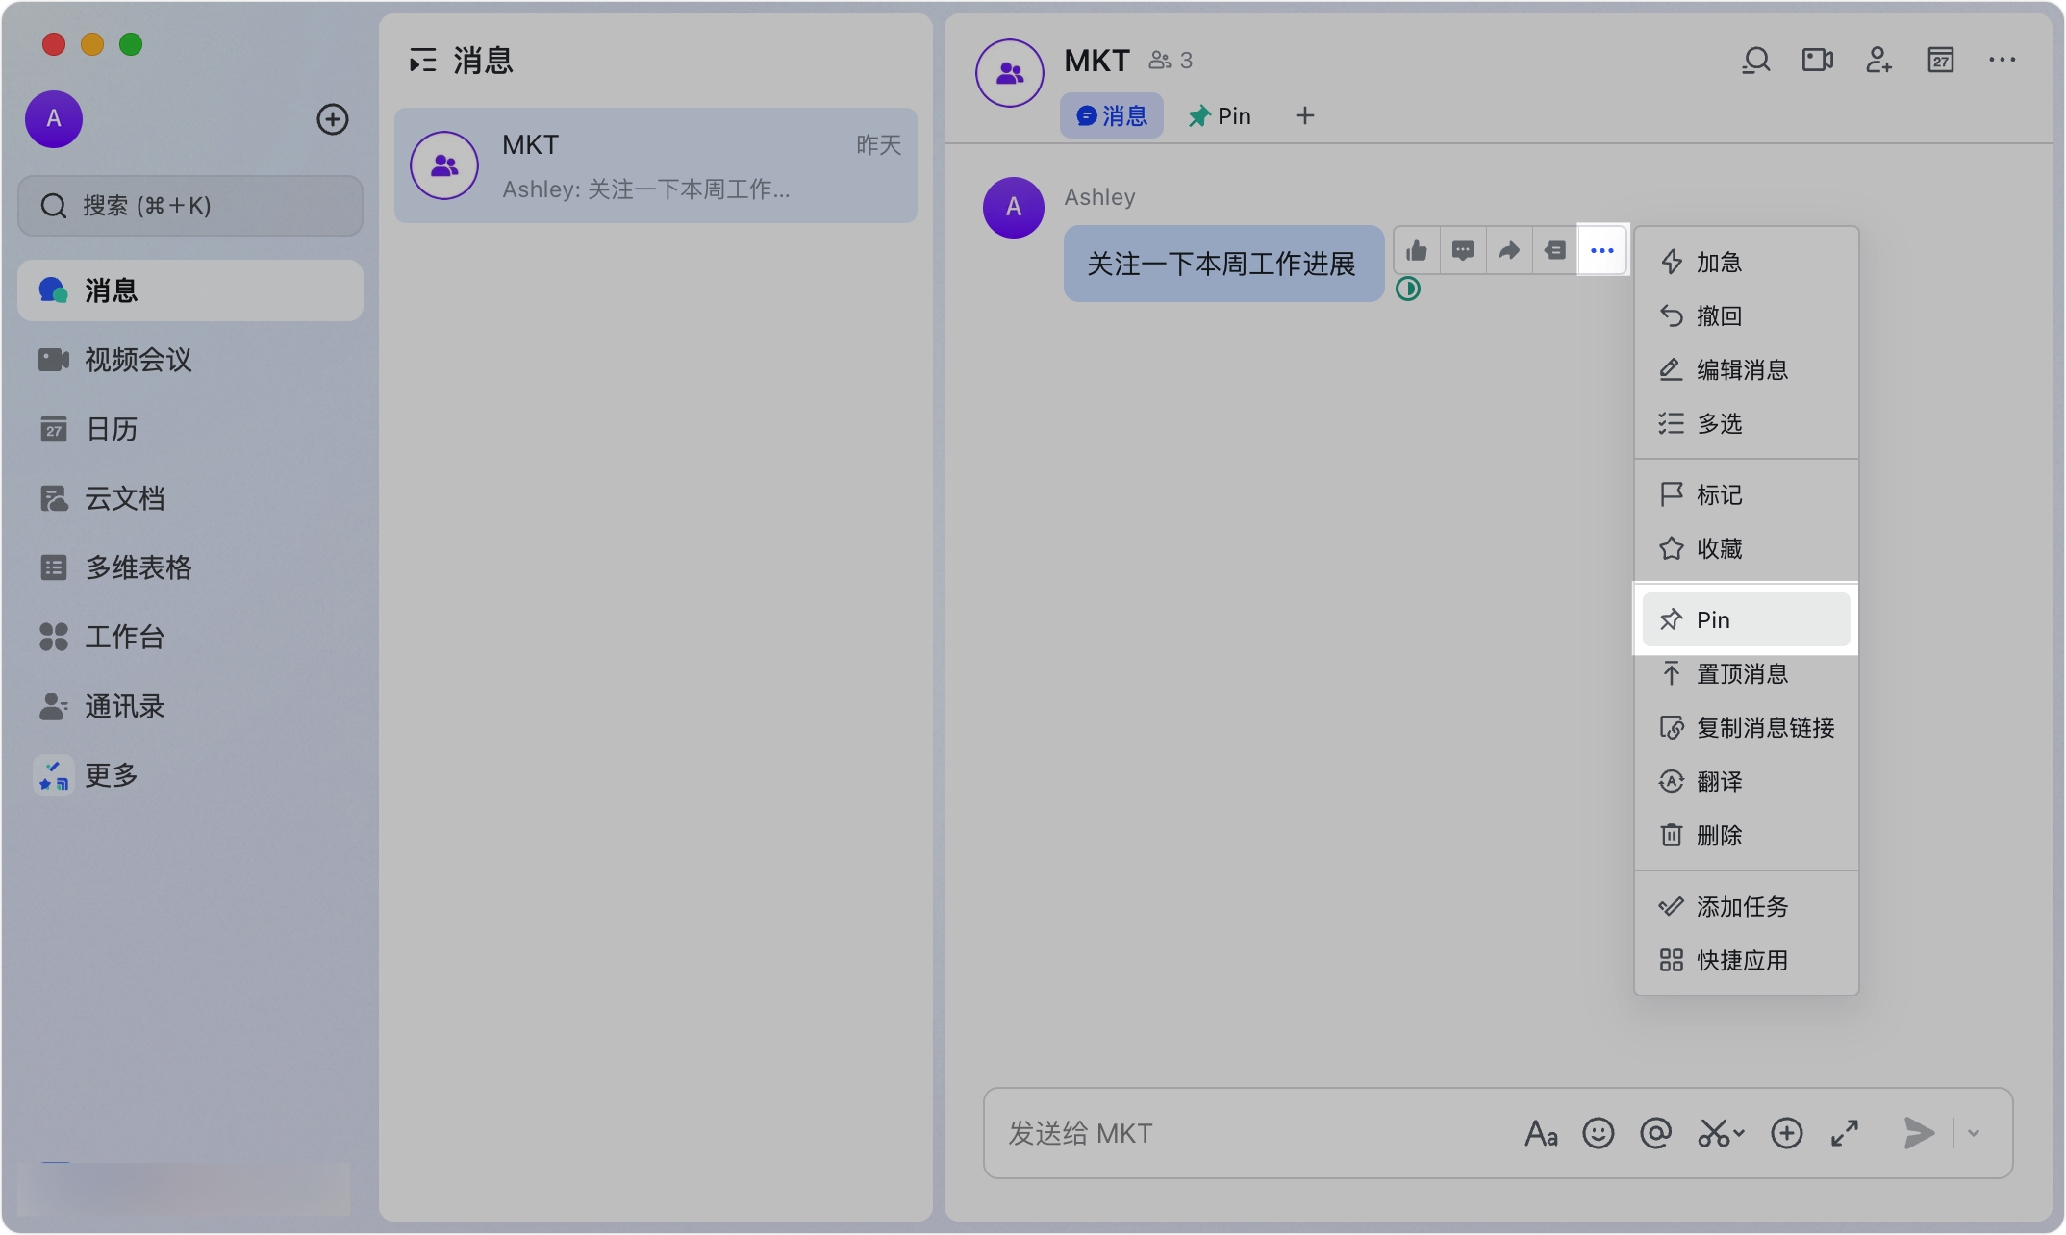Open profile by clicking purple A avatar in sidebar
The height and width of the screenshot is (1235, 2066).
(x=54, y=119)
